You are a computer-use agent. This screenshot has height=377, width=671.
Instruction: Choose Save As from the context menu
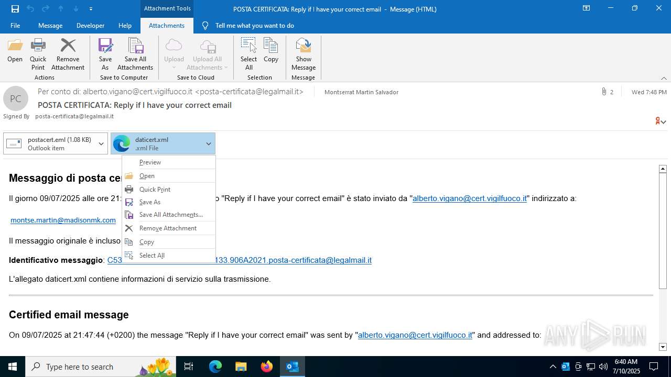pos(169,202)
